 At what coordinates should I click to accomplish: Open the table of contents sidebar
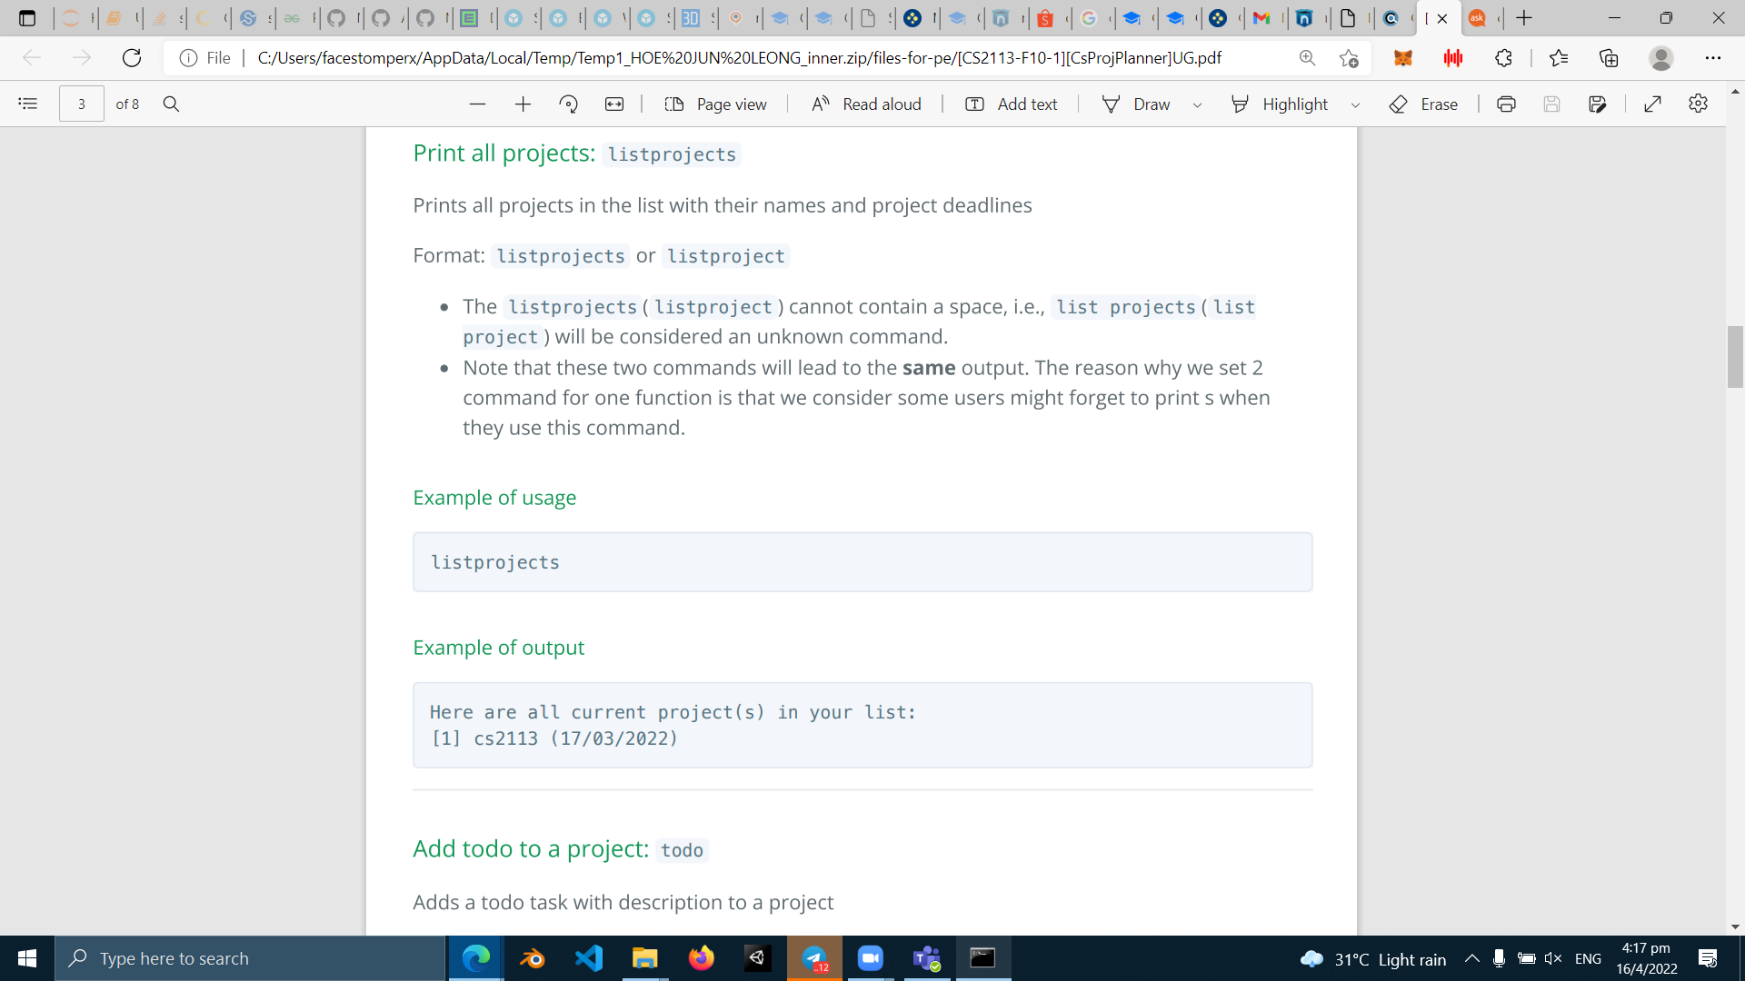coord(27,104)
